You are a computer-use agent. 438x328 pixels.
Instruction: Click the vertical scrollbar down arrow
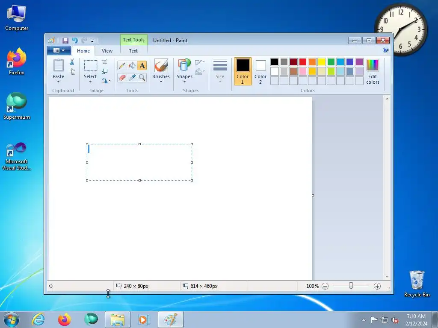click(x=387, y=276)
